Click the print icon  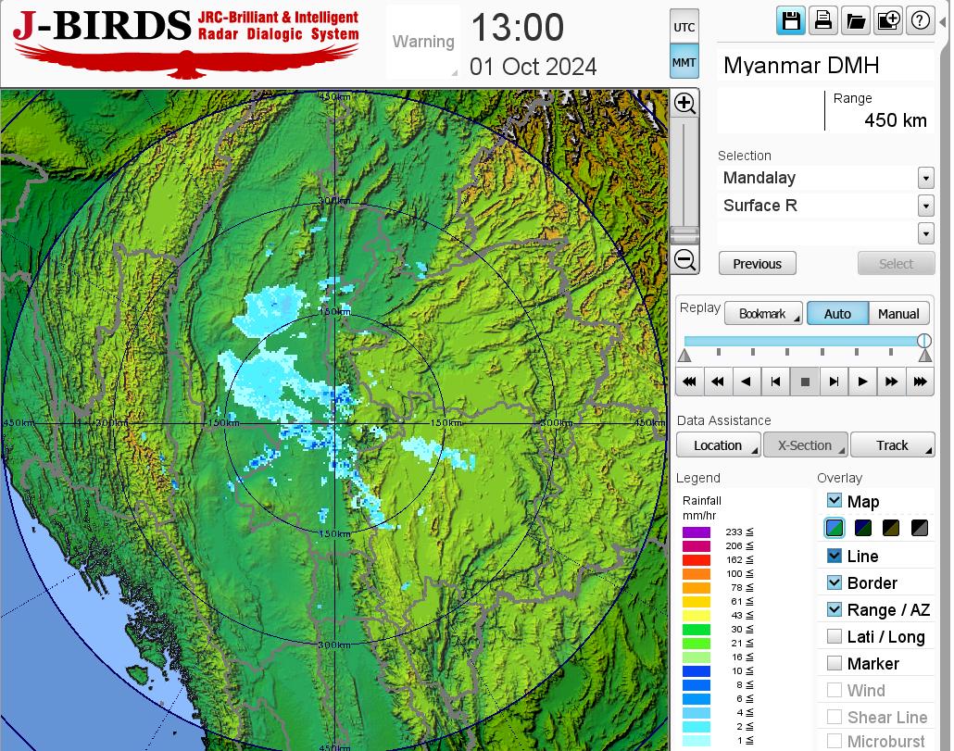tap(822, 20)
